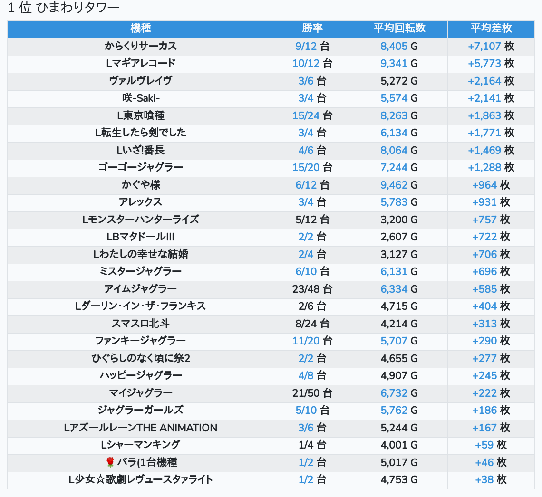Click the +7,107 枚 average difference value
Screen dimensions: 542x497
point(491,46)
